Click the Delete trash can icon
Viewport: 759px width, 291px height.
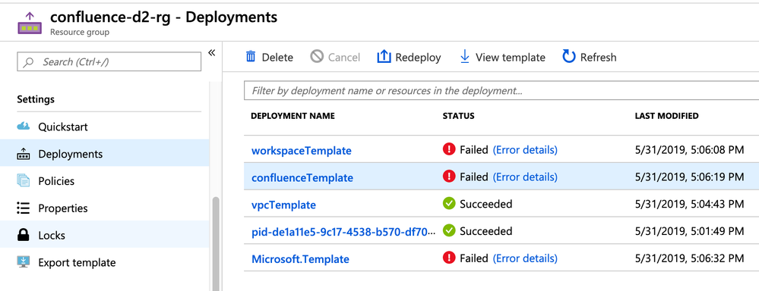pyautogui.click(x=251, y=57)
